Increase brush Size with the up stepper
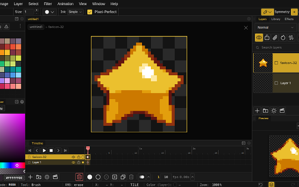The width and height of the screenshot is (299, 187). pos(36,10)
